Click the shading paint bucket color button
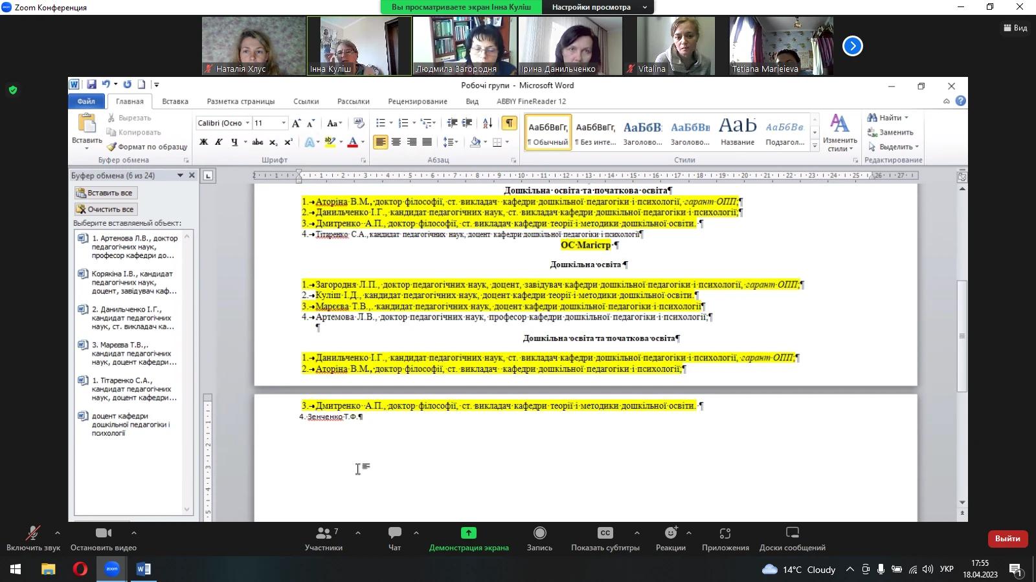Image resolution: width=1036 pixels, height=582 pixels. (x=475, y=142)
